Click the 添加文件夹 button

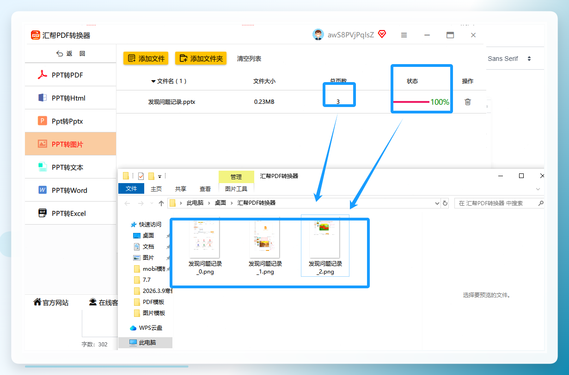[x=201, y=59]
